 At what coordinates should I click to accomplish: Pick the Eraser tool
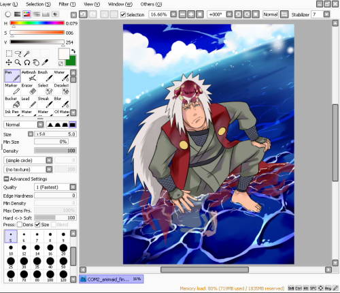[29, 89]
